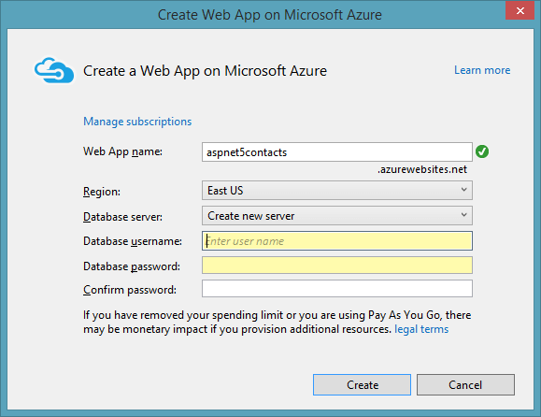This screenshot has width=541, height=417.
Task: Focus the Database username field
Action: point(337,241)
